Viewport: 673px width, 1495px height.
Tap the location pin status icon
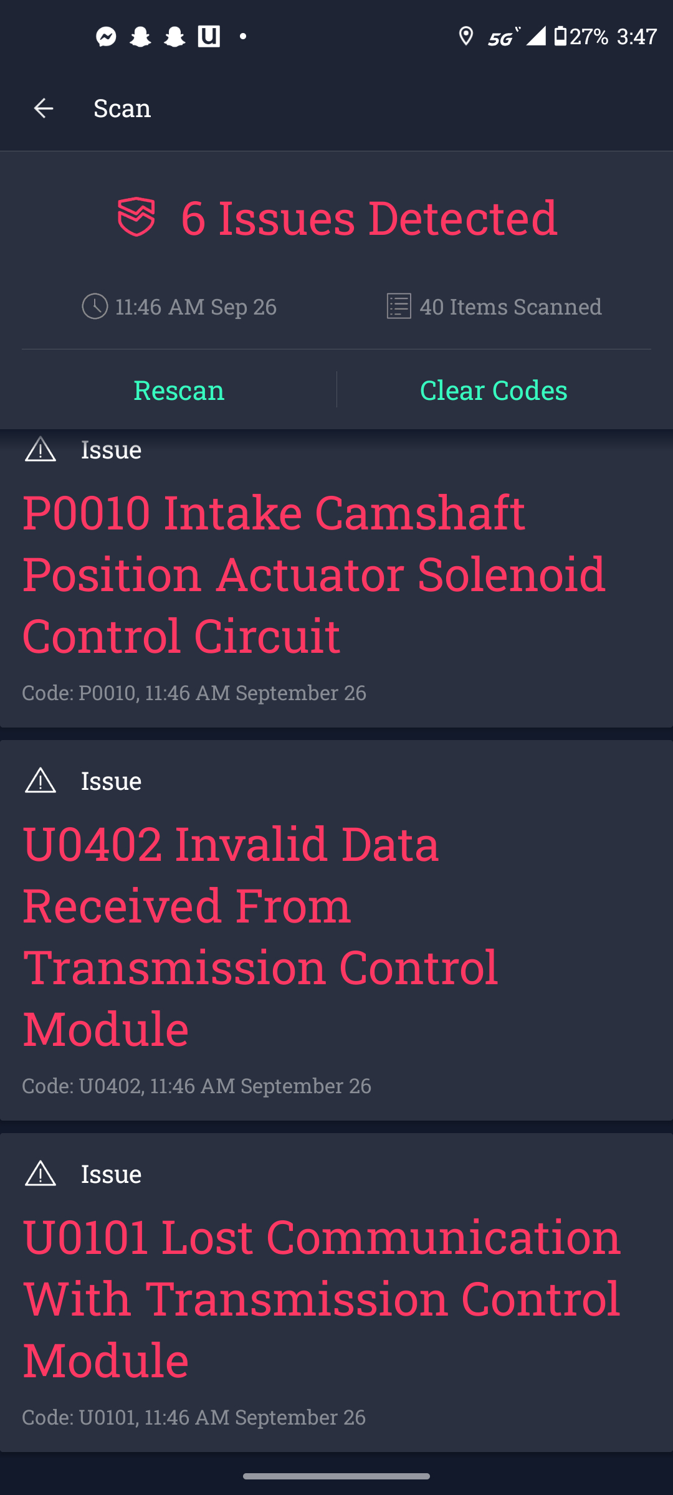click(x=465, y=37)
